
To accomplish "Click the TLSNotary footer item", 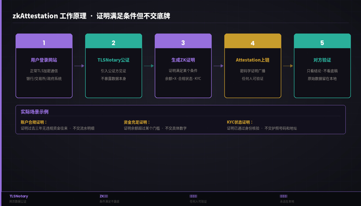I will [x=19, y=196].
